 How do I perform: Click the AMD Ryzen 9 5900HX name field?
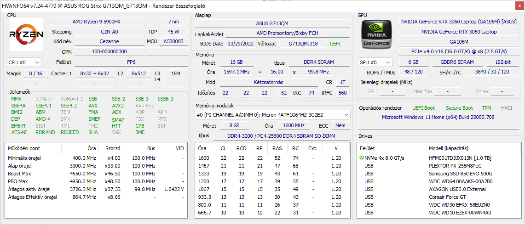tap(97, 22)
